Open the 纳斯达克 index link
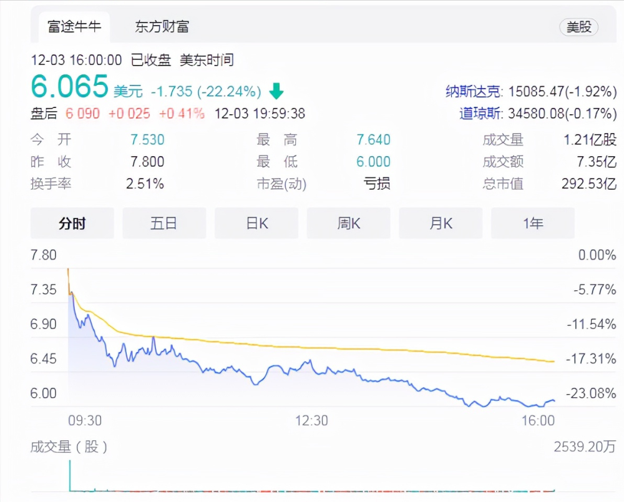 click(472, 92)
